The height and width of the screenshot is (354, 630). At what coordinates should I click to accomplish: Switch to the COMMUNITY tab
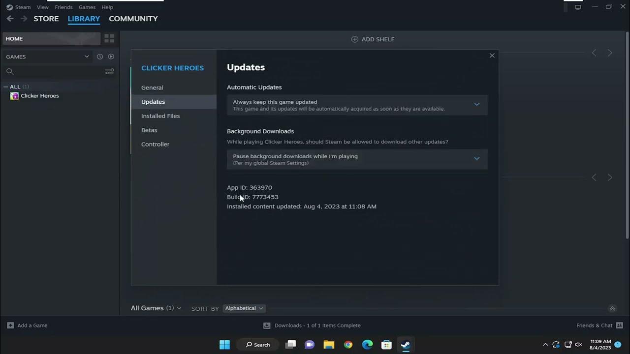point(133,19)
